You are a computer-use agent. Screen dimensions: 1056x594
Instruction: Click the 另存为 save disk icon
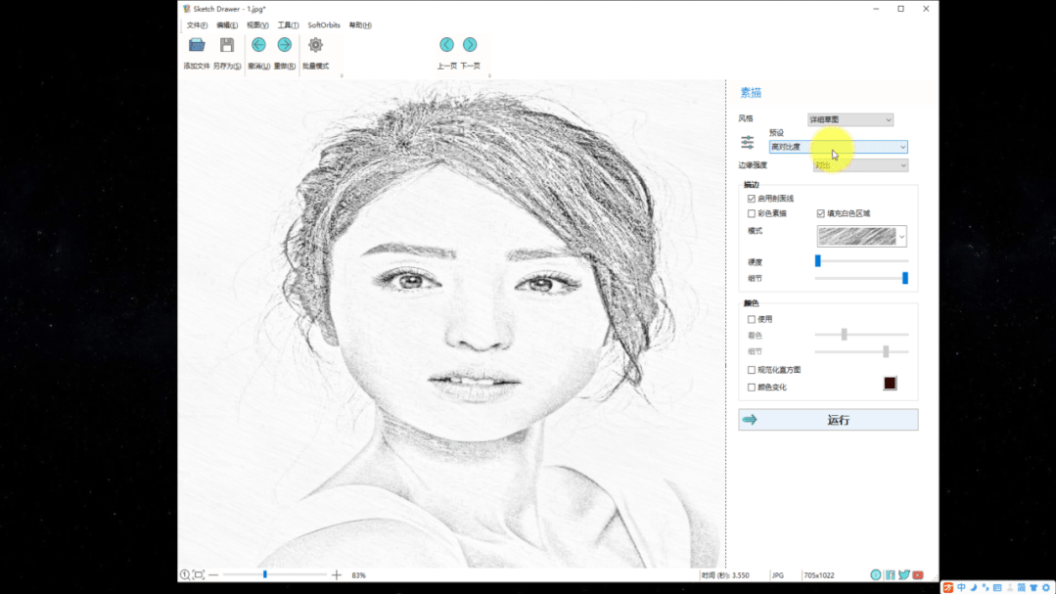coord(227,45)
